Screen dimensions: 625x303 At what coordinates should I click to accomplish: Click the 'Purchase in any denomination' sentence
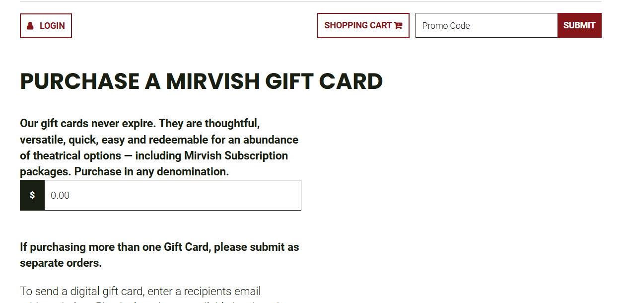tap(152, 172)
